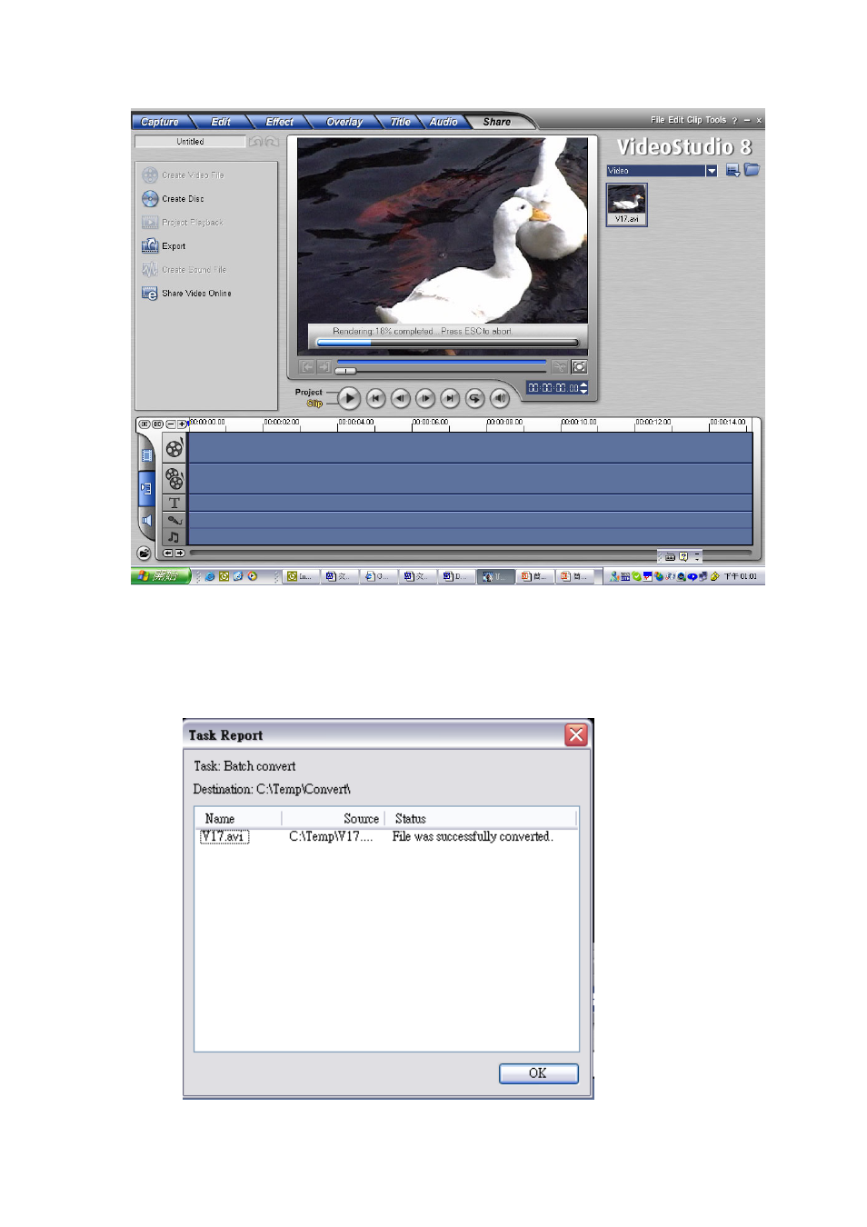Select the video track icon
Viewport: 867px width, 1227px height.
coord(174,448)
